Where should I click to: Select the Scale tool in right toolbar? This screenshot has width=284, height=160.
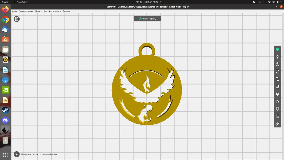277,72
